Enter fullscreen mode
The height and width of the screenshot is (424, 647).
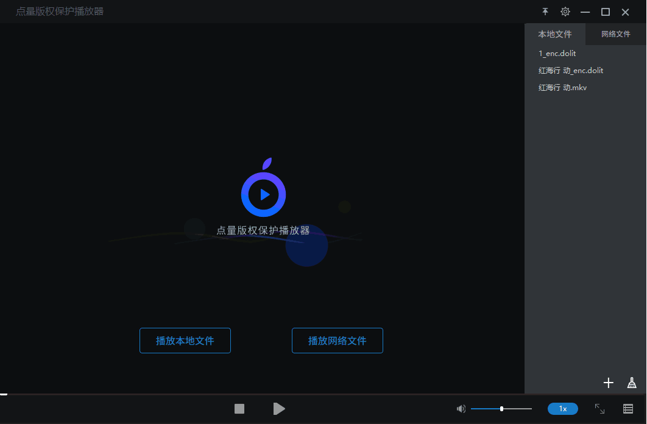(599, 409)
